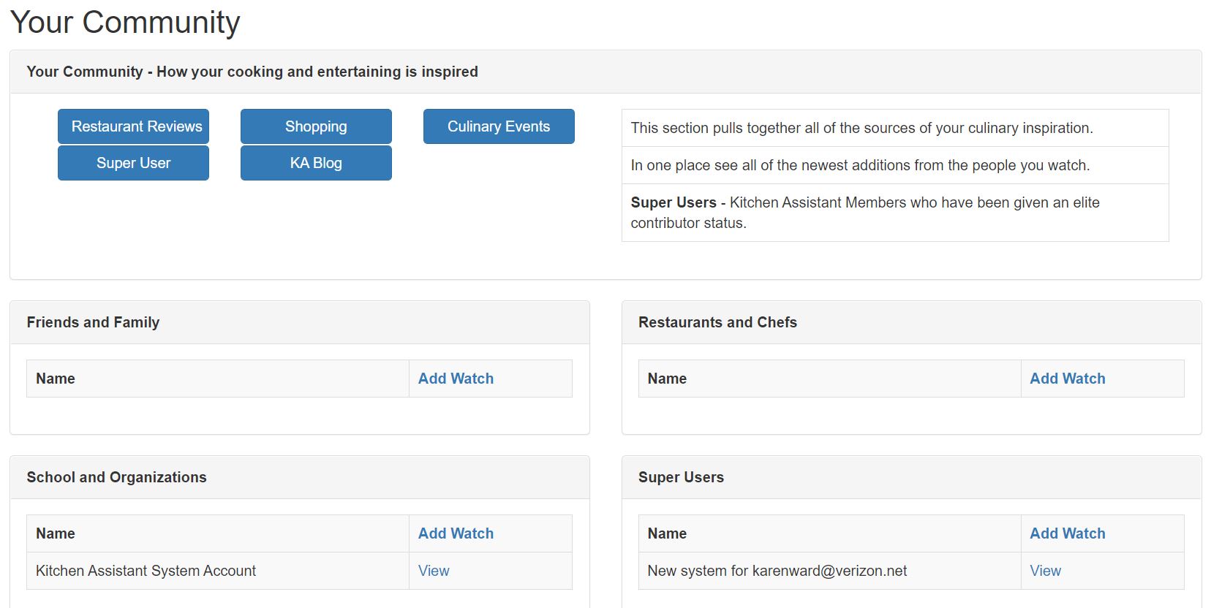Go to Culinary Events
This screenshot has width=1211, height=608.
coord(499,126)
